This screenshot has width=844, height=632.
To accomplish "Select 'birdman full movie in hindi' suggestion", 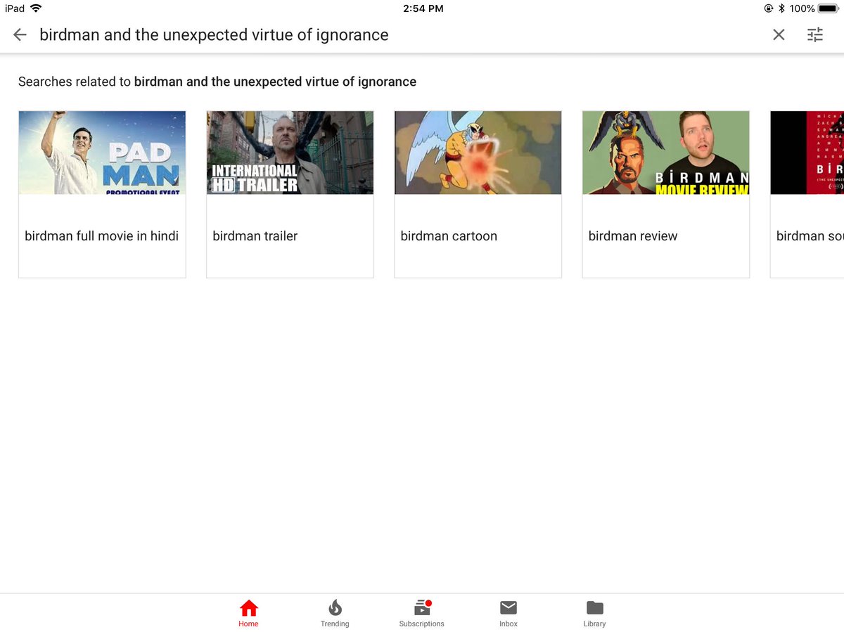I will point(102,236).
